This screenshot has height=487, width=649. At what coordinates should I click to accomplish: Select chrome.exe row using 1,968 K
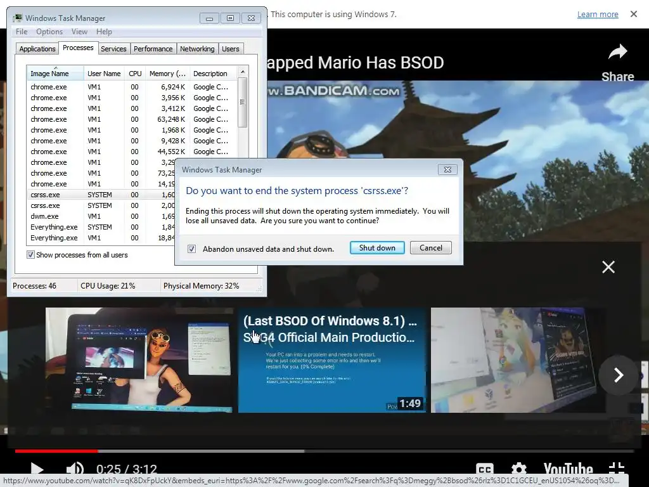pyautogui.click(x=132, y=130)
